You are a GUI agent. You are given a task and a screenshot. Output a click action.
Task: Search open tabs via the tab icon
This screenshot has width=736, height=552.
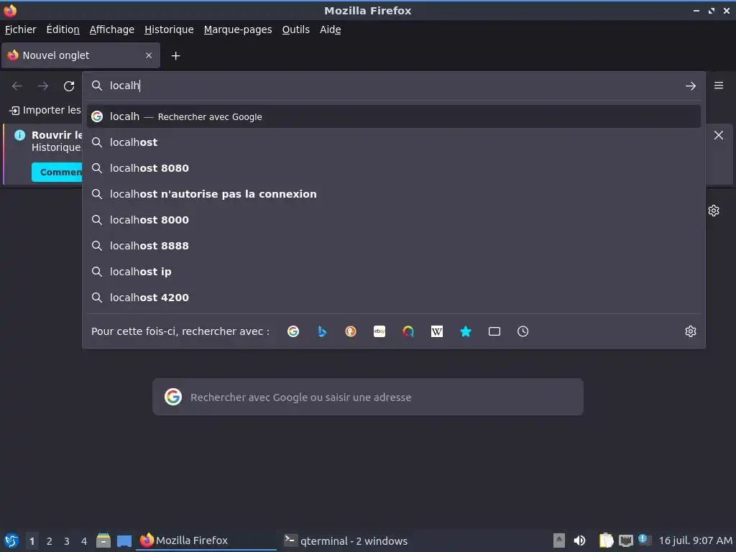pyautogui.click(x=494, y=331)
